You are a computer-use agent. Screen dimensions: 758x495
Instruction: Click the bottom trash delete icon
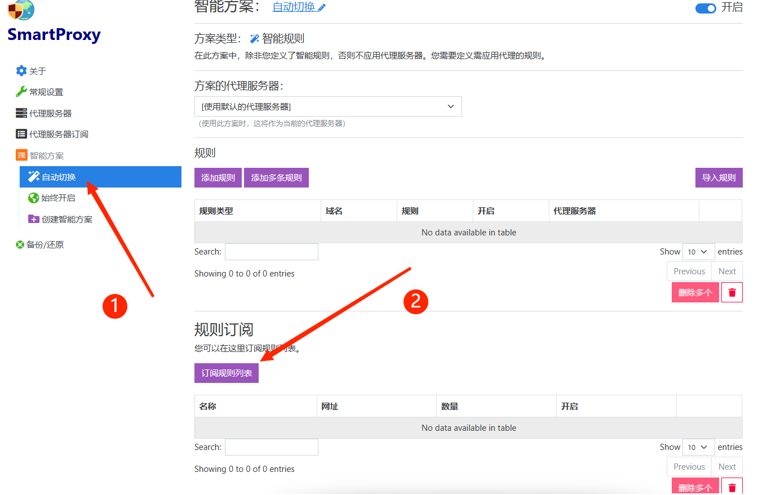coord(732,487)
